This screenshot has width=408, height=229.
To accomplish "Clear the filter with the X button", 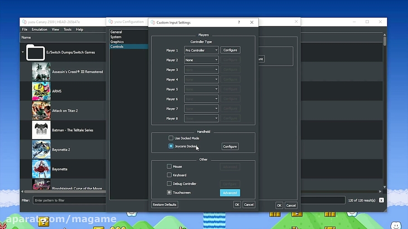I will coord(381,200).
